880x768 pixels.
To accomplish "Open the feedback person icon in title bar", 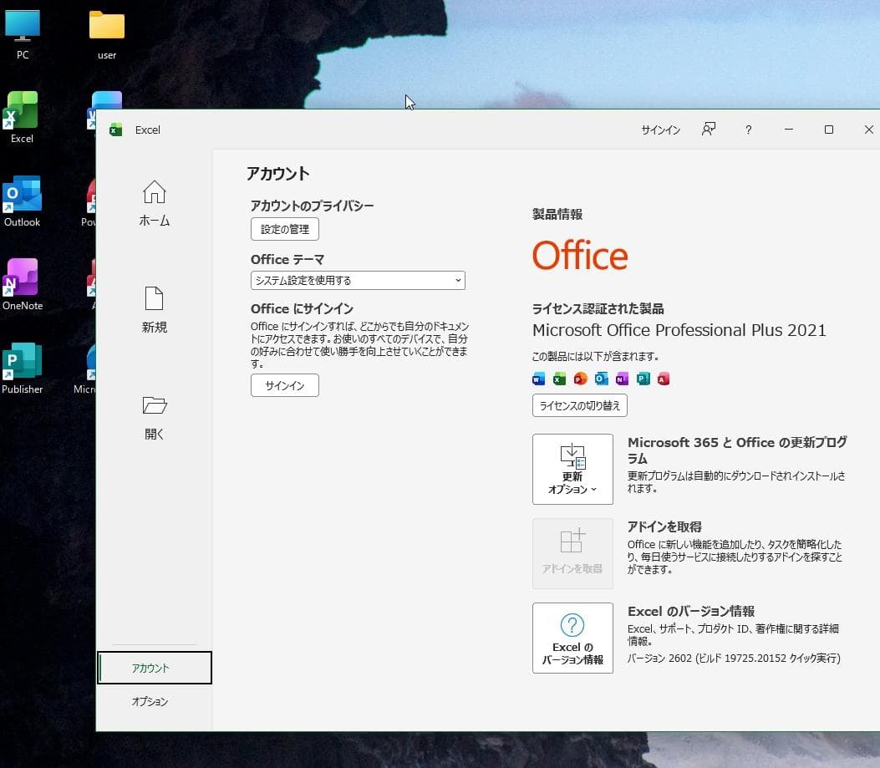I will [709, 130].
